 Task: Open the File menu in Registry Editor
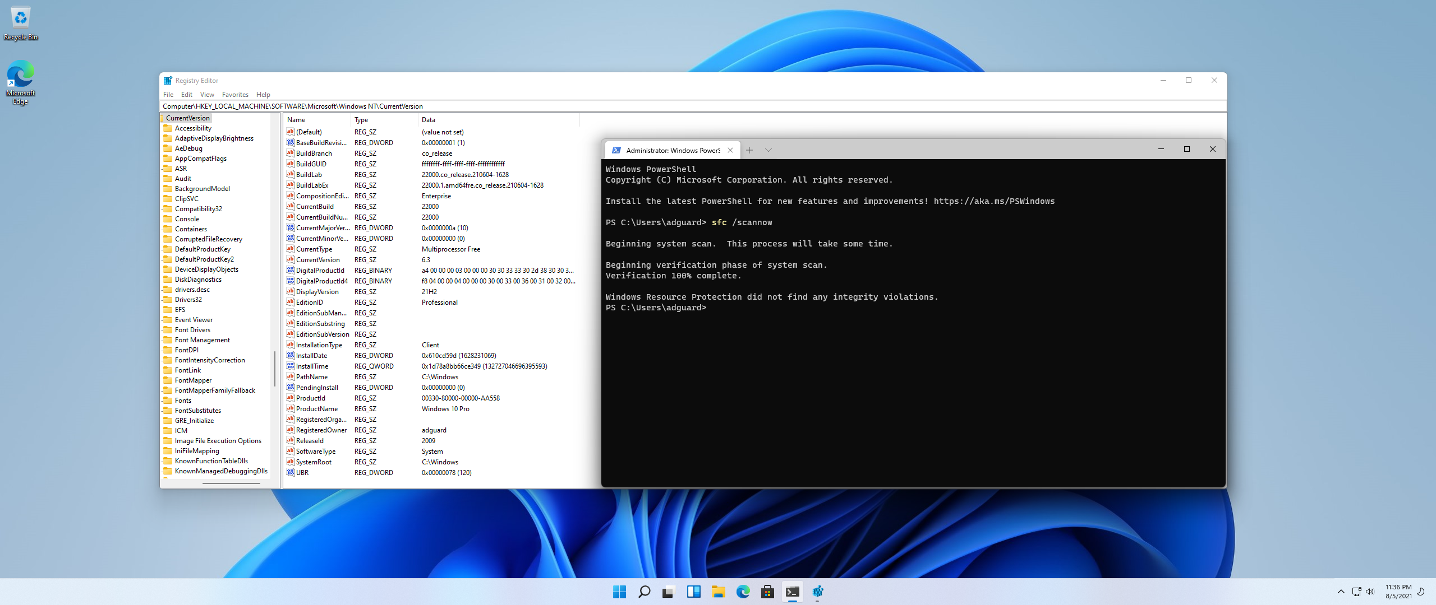[168, 95]
